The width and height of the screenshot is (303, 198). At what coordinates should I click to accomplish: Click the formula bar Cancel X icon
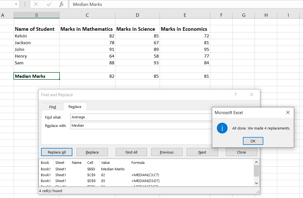(36, 4)
